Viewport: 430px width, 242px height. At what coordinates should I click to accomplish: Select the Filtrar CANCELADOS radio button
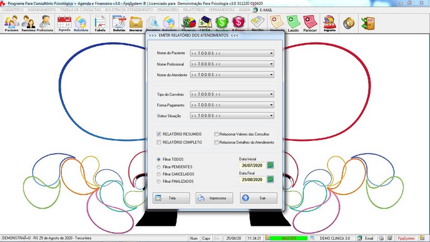[159, 174]
